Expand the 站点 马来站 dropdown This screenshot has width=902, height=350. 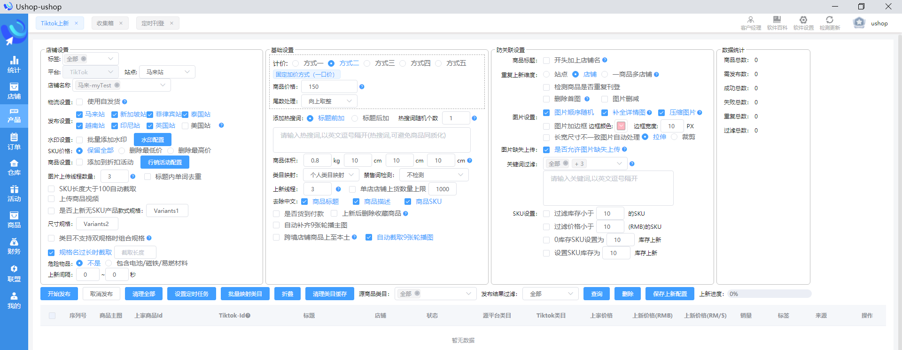coord(167,72)
